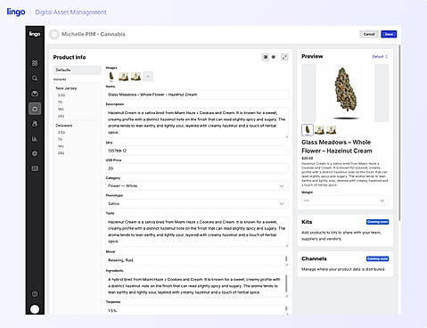
Task: Click the product title in Preview
Action: pyautogui.click(x=337, y=146)
